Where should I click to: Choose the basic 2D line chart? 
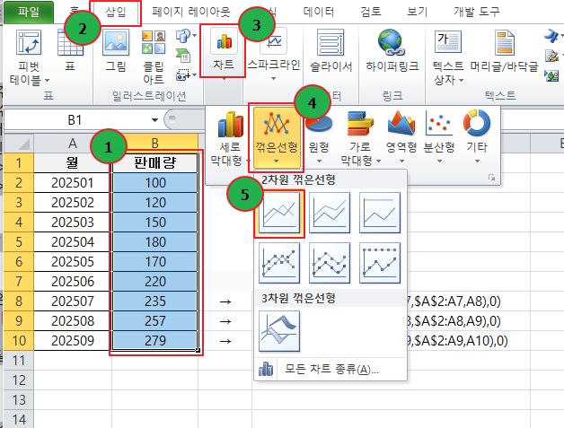(x=279, y=213)
